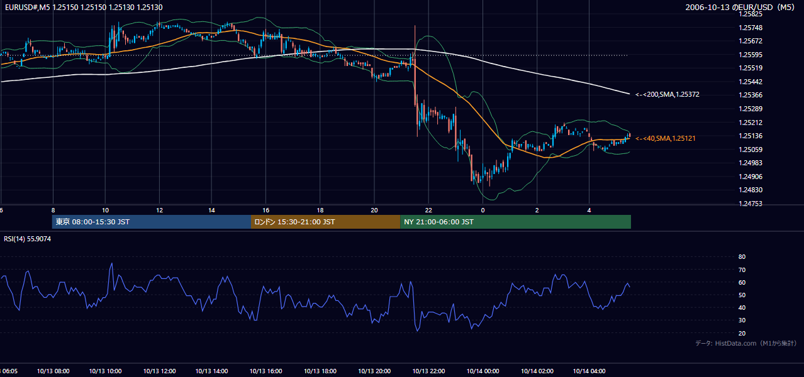Click the 10/13 08:00 date label
804x377 pixels.
(x=53, y=371)
